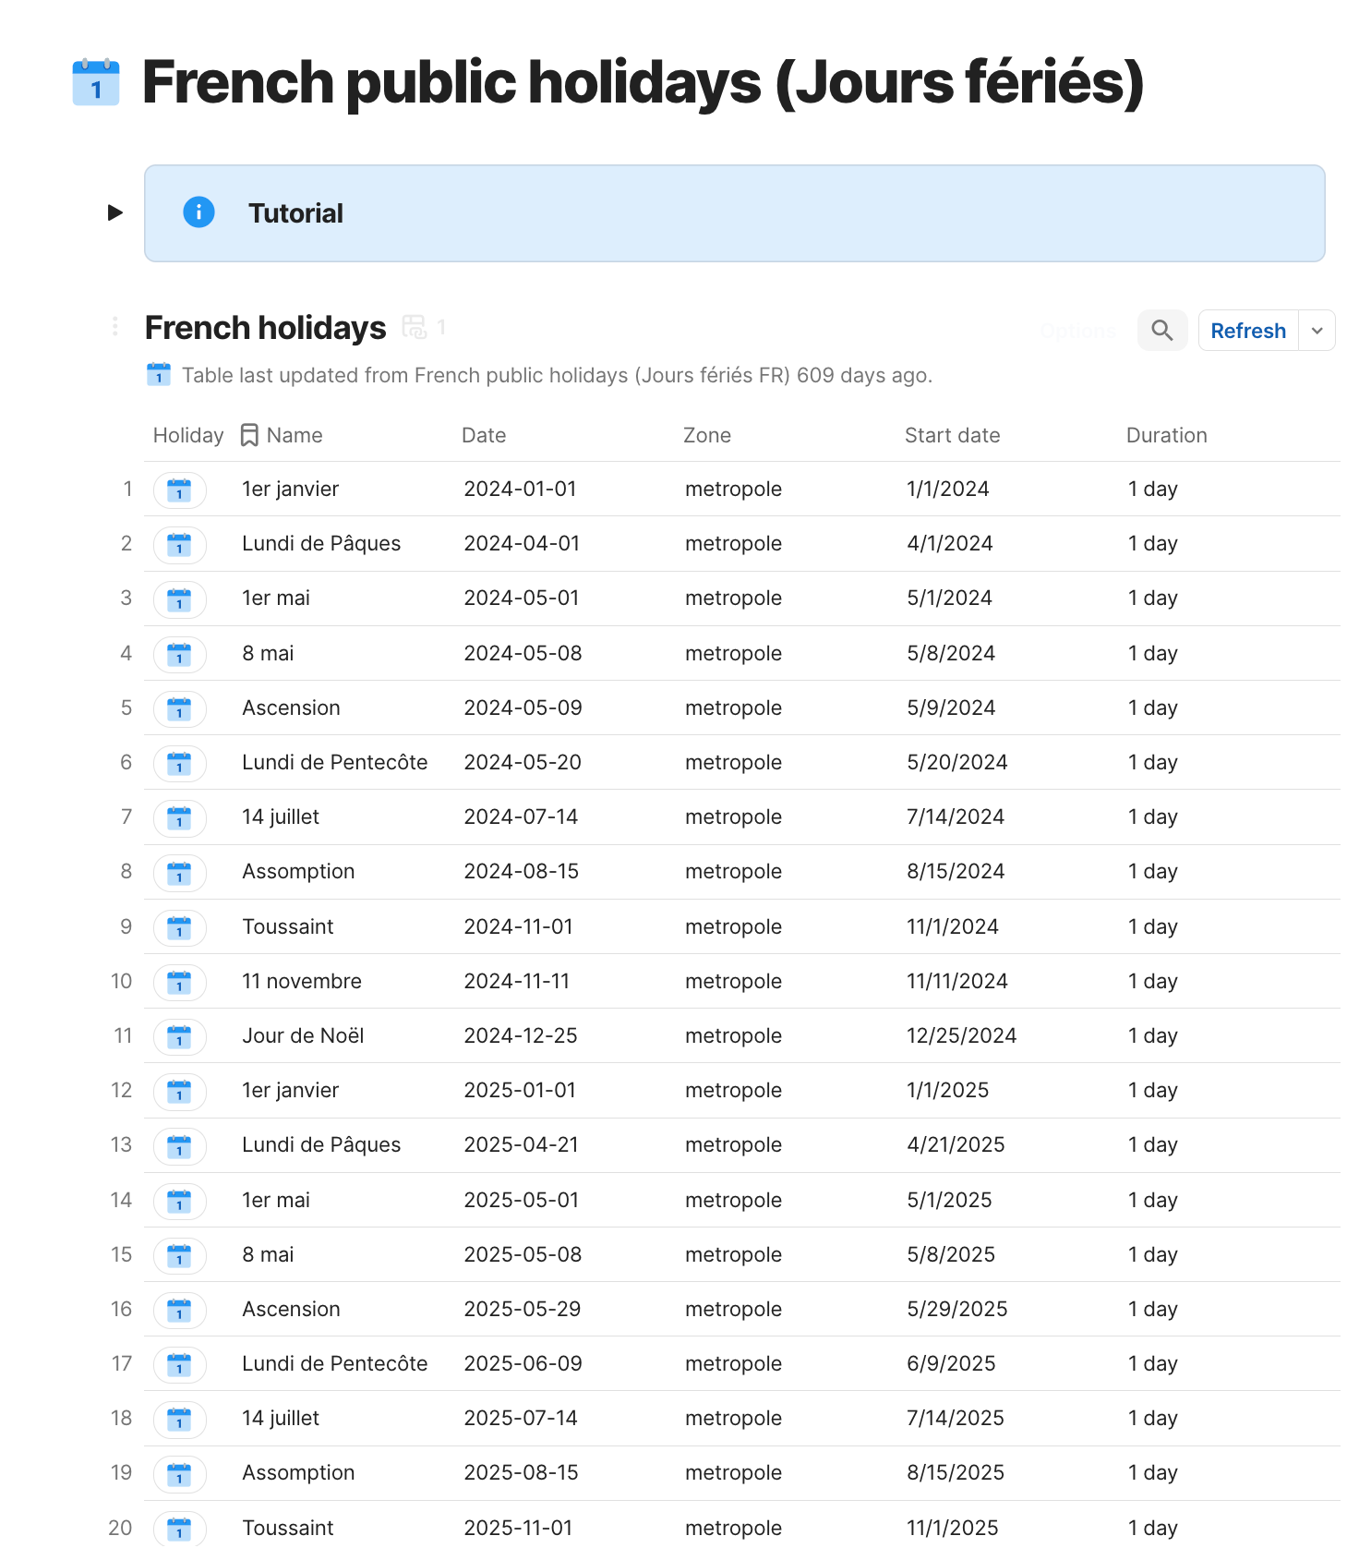Open the Date column header menu
Screen dimensions: 1359x1548
pyautogui.click(x=484, y=435)
